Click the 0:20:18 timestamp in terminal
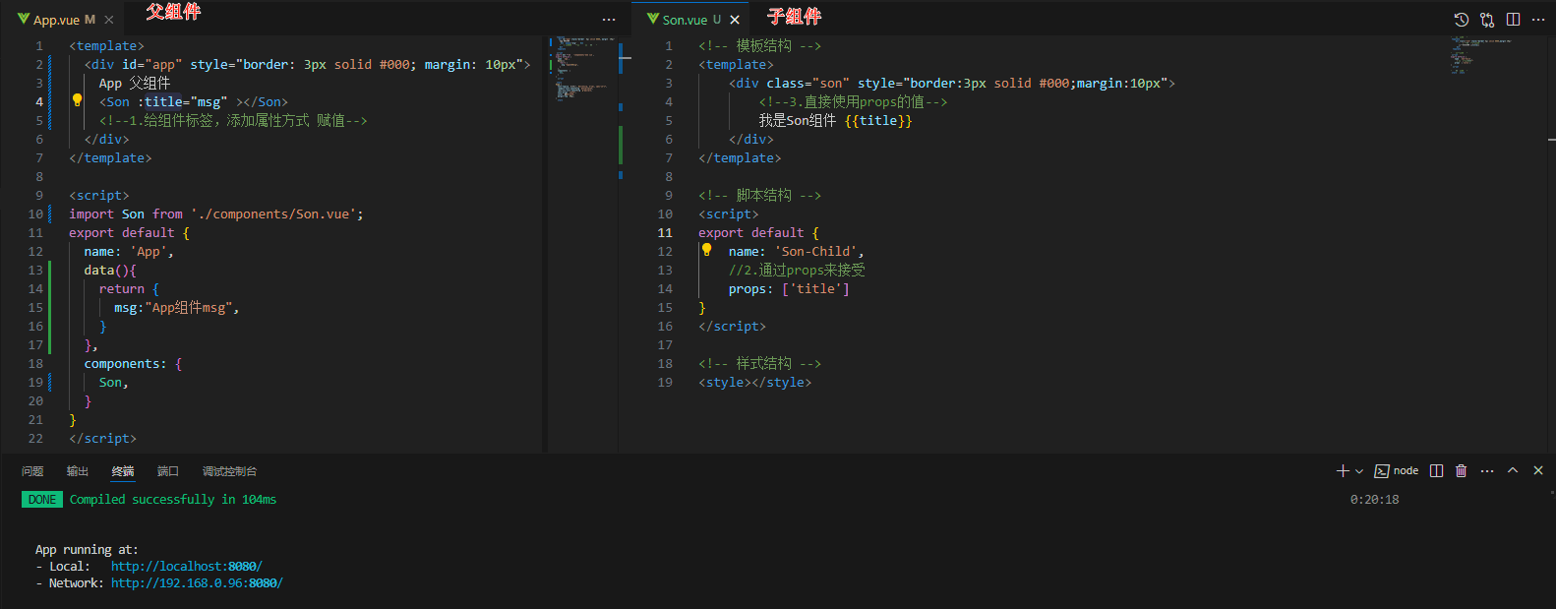This screenshot has height=609, width=1556. pos(1374,500)
